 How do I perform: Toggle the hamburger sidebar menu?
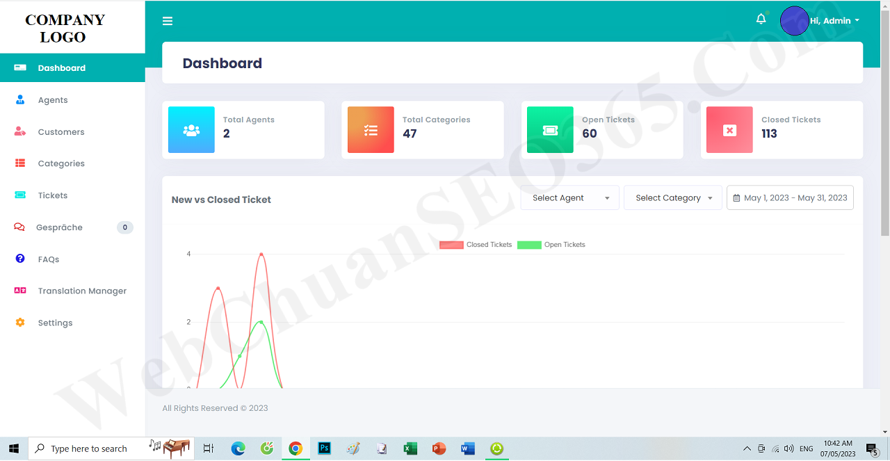coord(168,21)
